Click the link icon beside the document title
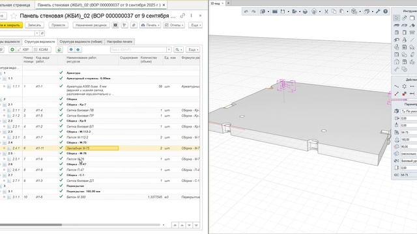Image resolution: width=417 pixels, height=234 pixels. (182, 16)
